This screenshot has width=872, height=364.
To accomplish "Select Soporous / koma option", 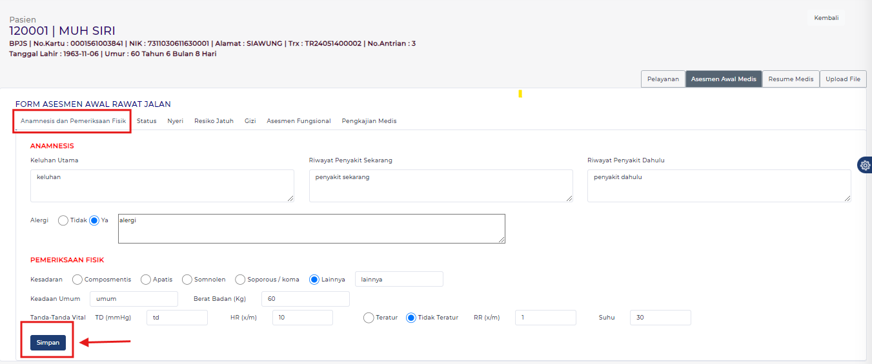I will [240, 280].
